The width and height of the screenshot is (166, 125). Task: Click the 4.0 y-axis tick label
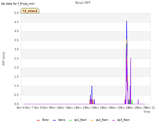tap(16, 31)
